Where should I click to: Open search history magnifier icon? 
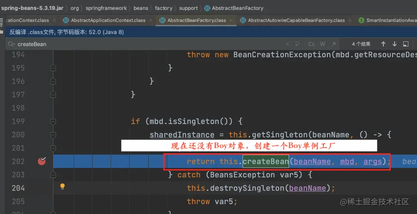[x=11, y=44]
